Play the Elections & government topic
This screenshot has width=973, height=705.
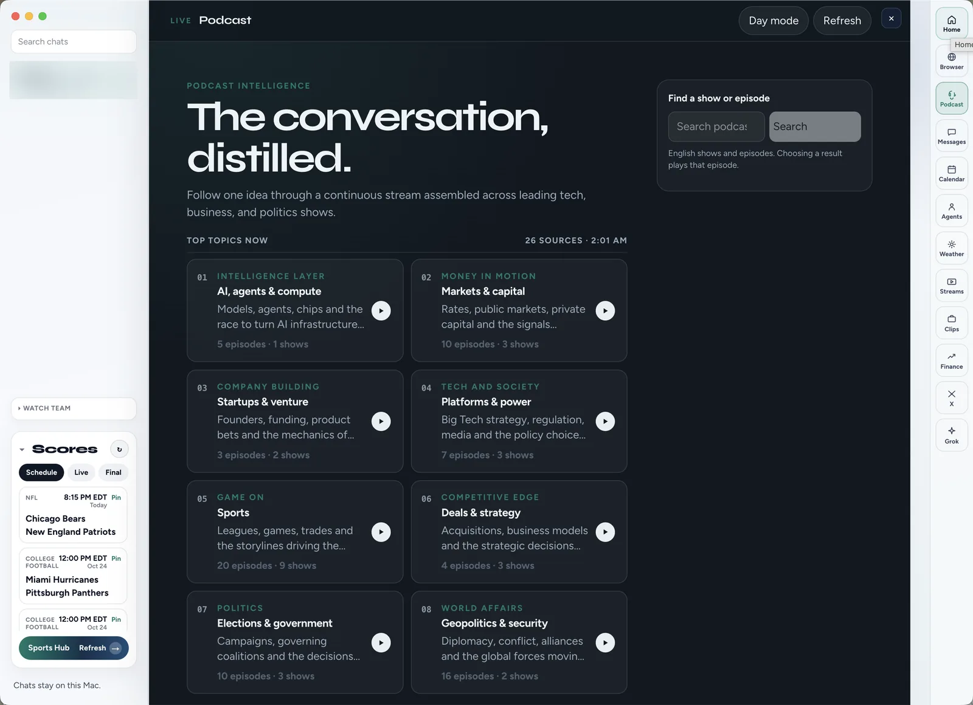[381, 642]
